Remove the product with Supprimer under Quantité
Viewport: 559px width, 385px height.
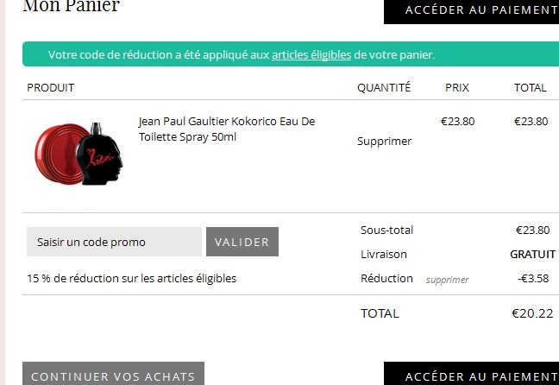click(385, 141)
